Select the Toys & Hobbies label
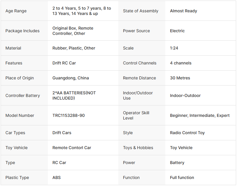The width and height of the screenshot is (237, 186). 138,148
